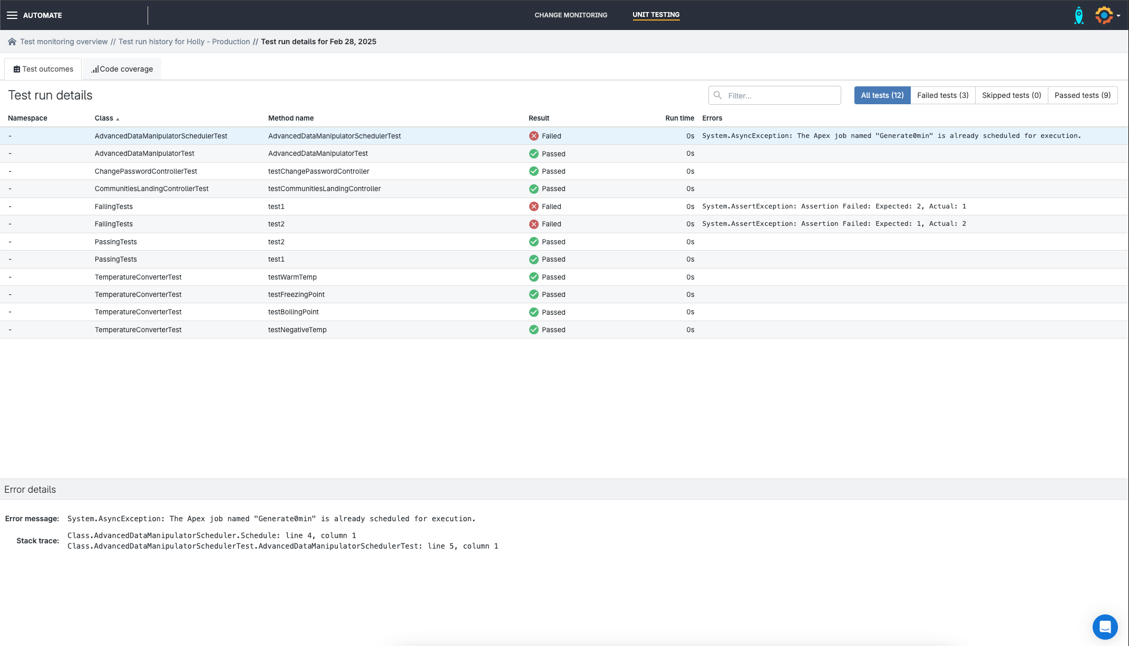Click the magnifier icon in the filter box

click(717, 95)
